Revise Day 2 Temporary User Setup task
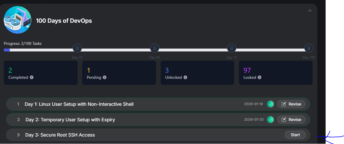Viewport: 344px width, 144px height. [291, 120]
